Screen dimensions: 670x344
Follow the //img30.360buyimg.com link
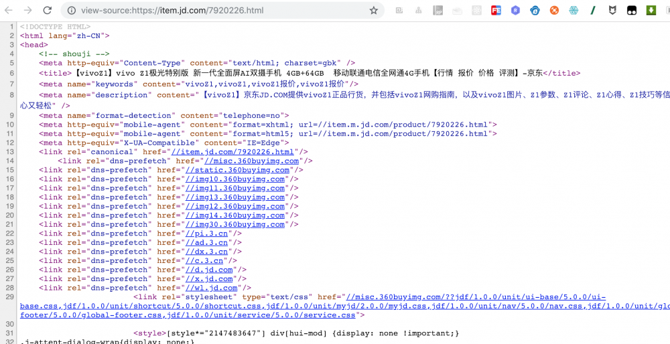(235, 224)
